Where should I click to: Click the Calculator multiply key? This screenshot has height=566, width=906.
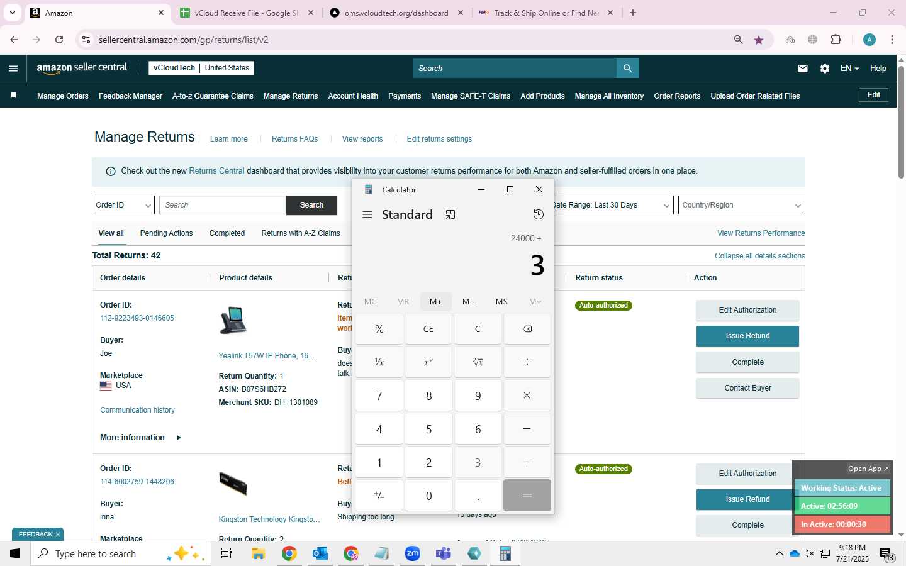click(x=527, y=396)
